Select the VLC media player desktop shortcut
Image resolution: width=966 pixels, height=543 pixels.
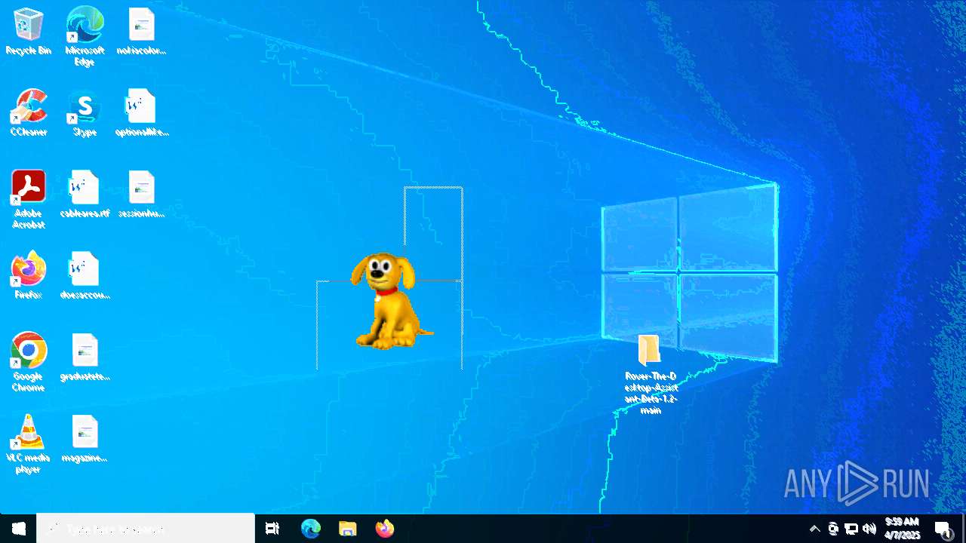pos(29,443)
